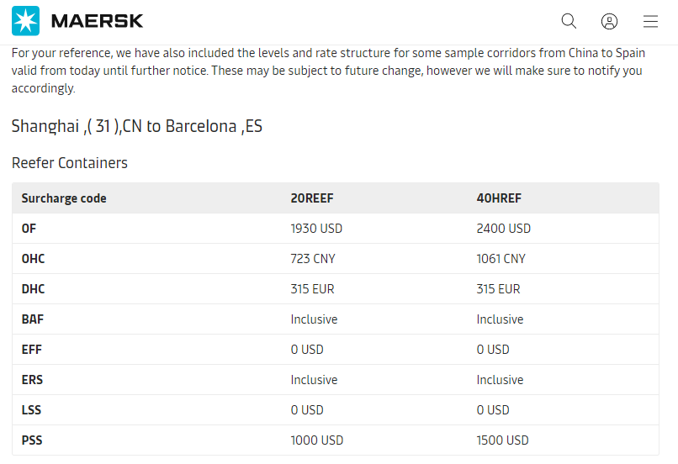Click the OHC surcharge row label

click(34, 259)
